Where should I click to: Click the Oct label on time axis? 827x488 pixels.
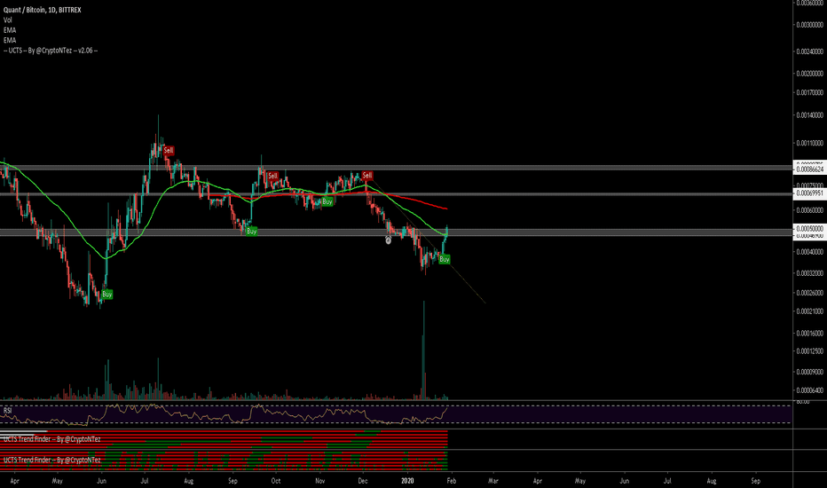coord(276,481)
